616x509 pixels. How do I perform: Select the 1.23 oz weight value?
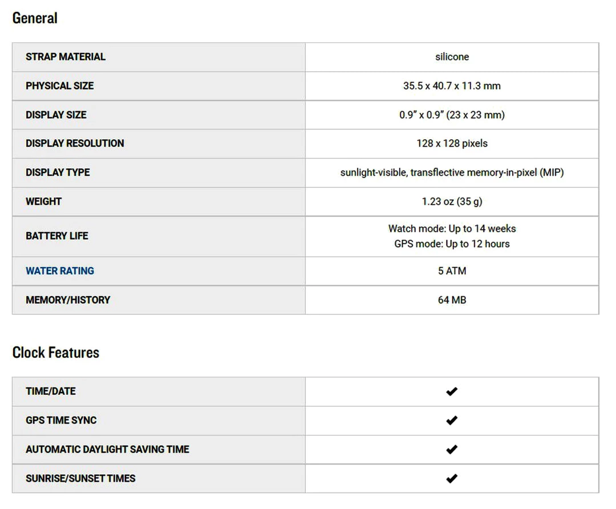452,201
